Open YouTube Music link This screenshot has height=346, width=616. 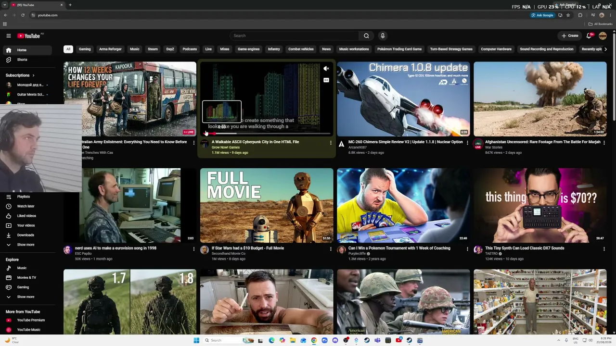pos(28,330)
